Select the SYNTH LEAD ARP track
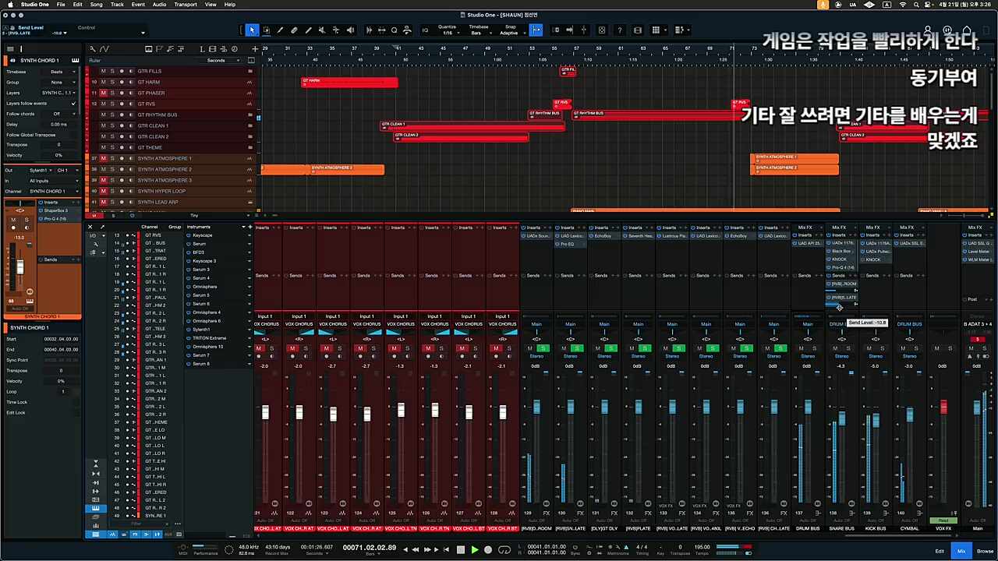This screenshot has height=561, width=998. tap(157, 202)
